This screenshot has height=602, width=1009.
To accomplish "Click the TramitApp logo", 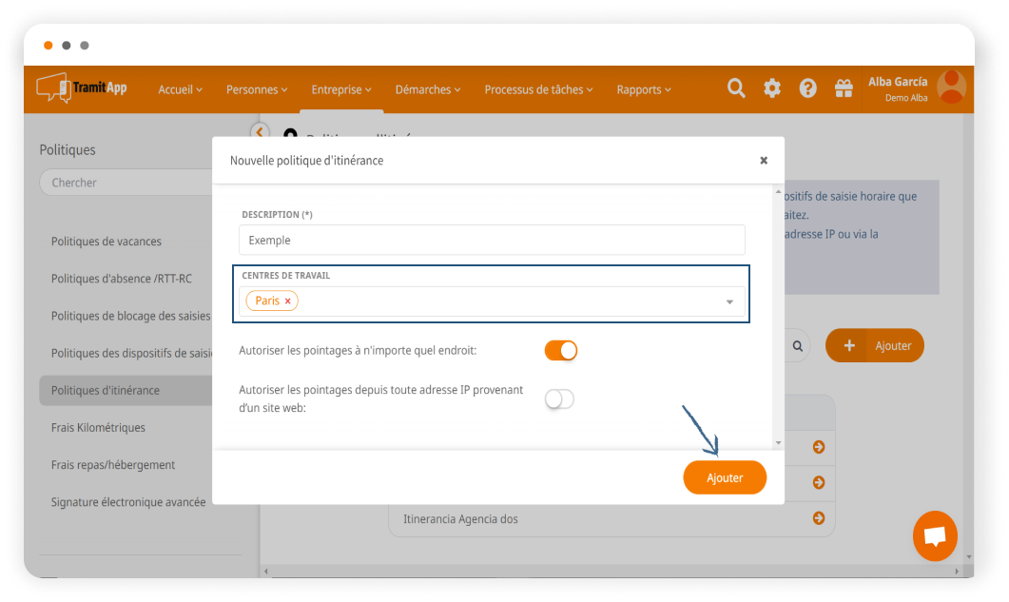I will click(82, 88).
